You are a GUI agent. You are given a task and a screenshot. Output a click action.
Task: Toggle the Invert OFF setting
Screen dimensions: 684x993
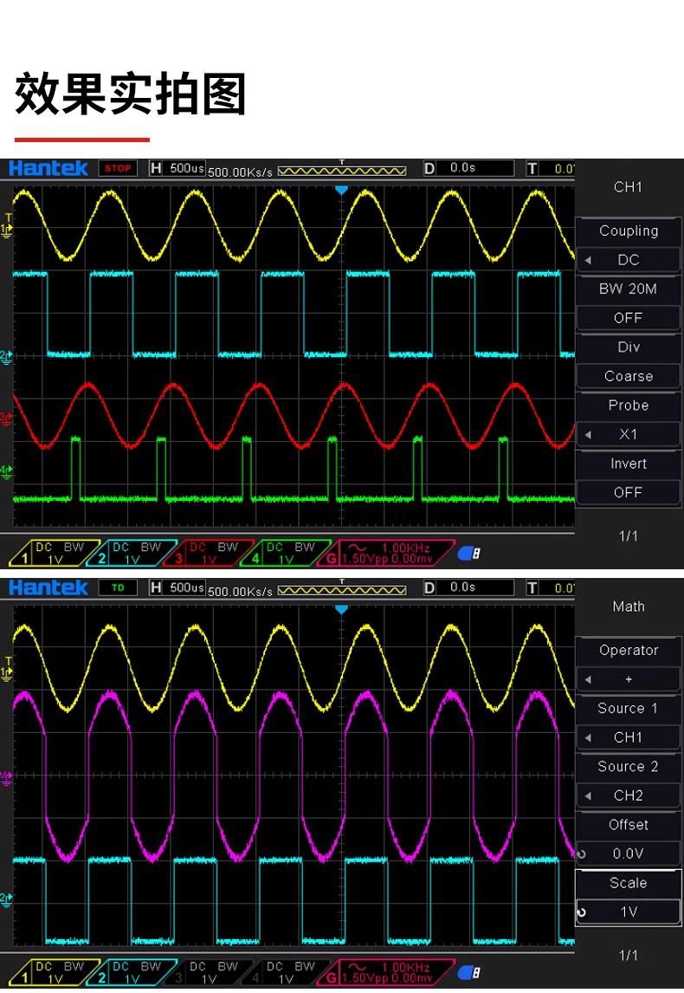[629, 492]
